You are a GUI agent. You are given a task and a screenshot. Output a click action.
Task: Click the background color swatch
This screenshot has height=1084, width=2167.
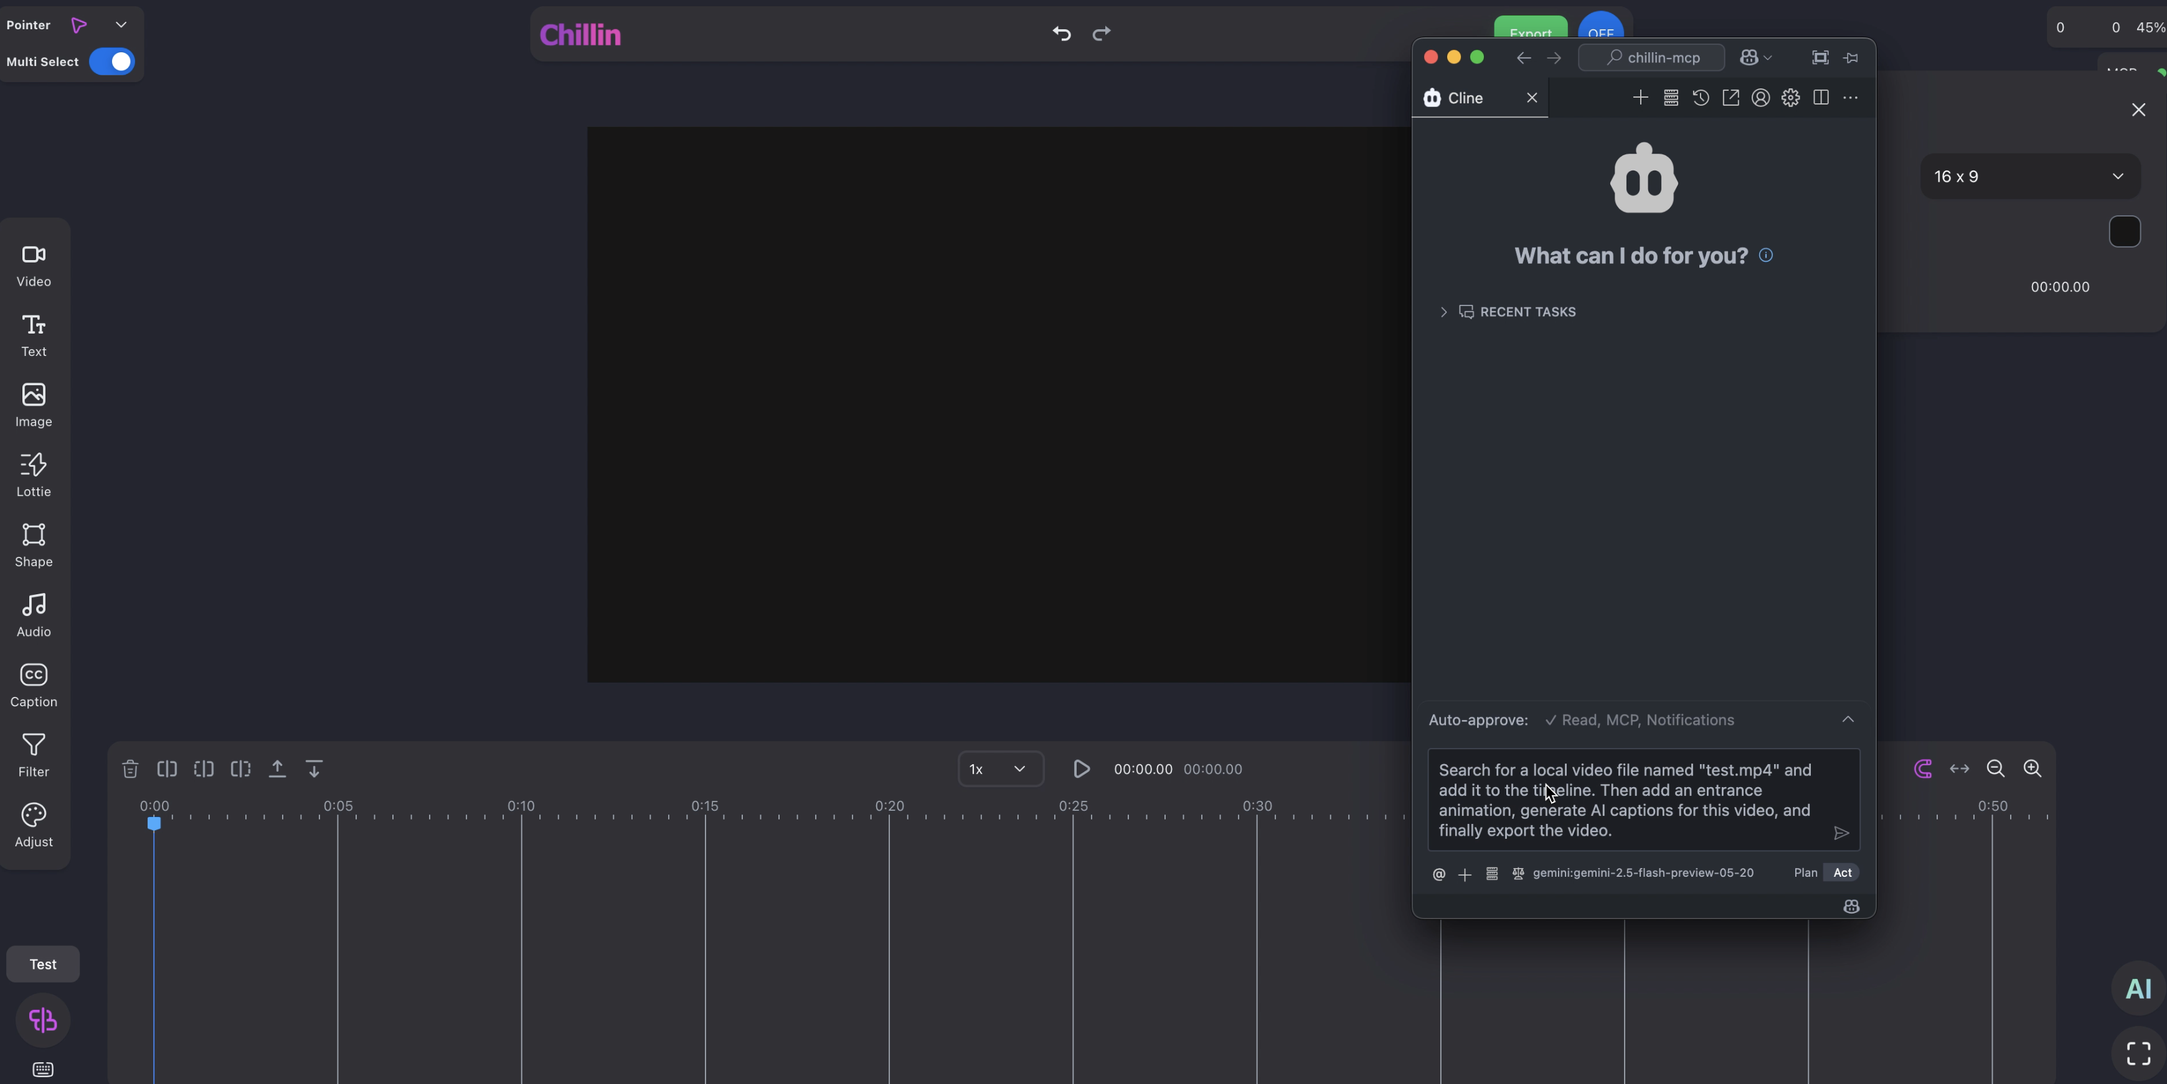point(2125,232)
